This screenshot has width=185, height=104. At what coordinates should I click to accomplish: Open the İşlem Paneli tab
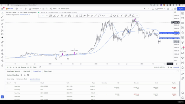pos(48,71)
